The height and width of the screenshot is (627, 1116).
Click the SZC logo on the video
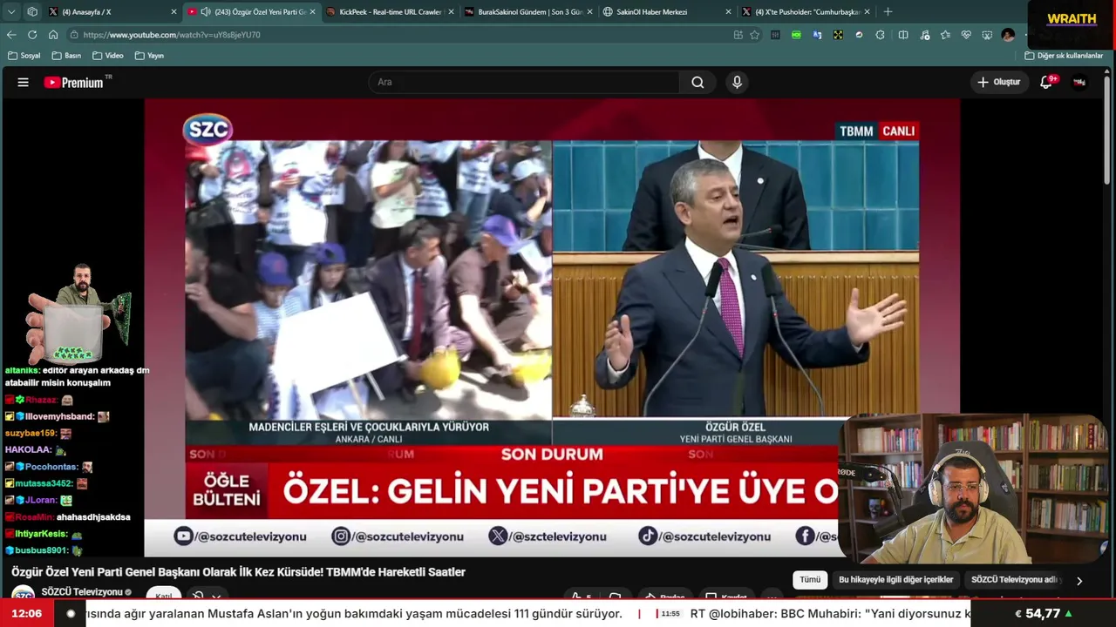208,130
